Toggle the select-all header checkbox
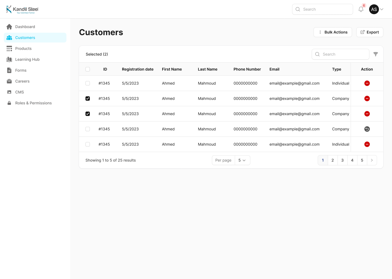This screenshot has width=392, height=279. [88, 69]
